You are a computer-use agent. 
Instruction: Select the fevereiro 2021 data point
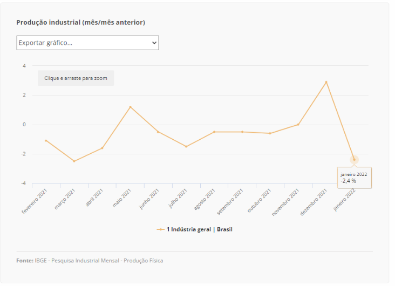[x=46, y=140]
